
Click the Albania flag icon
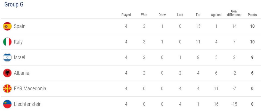pyautogui.click(x=7, y=73)
